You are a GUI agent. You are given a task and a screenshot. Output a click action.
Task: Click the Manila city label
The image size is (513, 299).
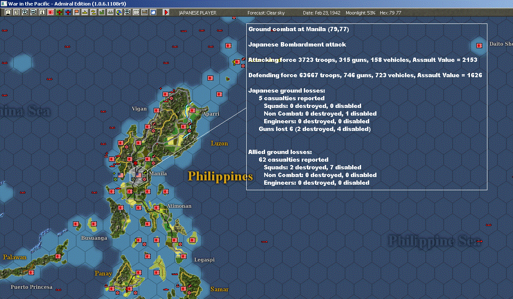pyautogui.click(x=158, y=174)
